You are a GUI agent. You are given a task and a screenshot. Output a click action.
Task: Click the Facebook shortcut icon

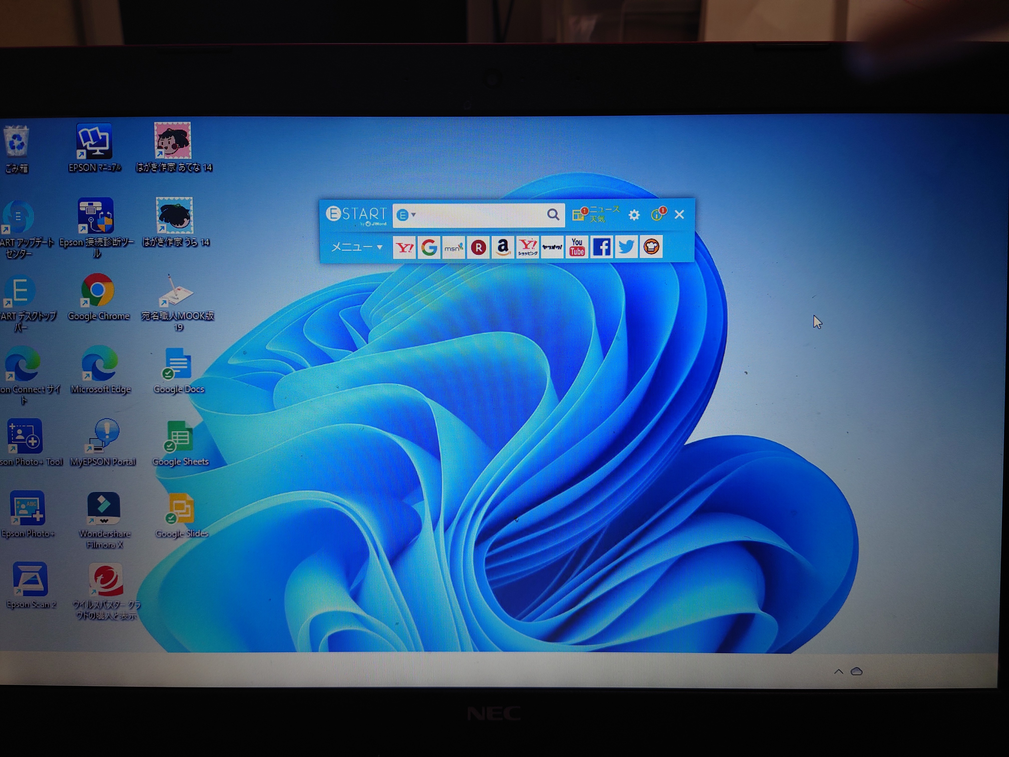[602, 247]
